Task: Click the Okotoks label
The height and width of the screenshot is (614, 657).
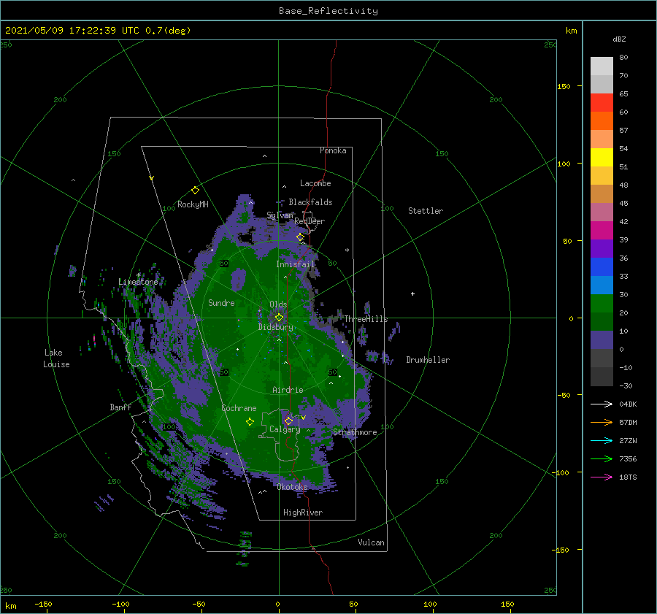Action: [292, 486]
